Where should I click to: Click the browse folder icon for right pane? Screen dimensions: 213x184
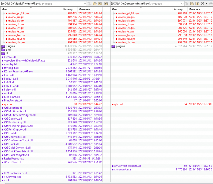(192, 4)
